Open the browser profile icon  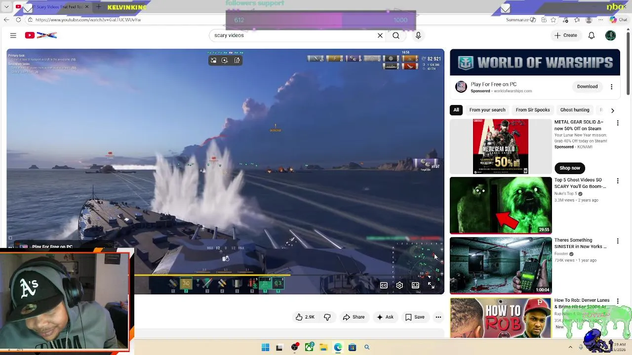(589, 20)
